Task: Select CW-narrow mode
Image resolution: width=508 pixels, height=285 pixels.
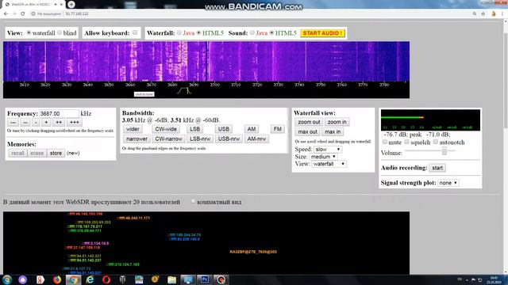Action: (168, 139)
